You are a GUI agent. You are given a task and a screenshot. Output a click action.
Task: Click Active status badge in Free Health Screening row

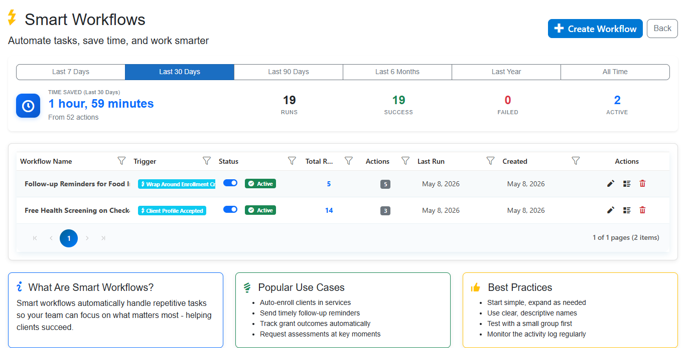pos(260,210)
